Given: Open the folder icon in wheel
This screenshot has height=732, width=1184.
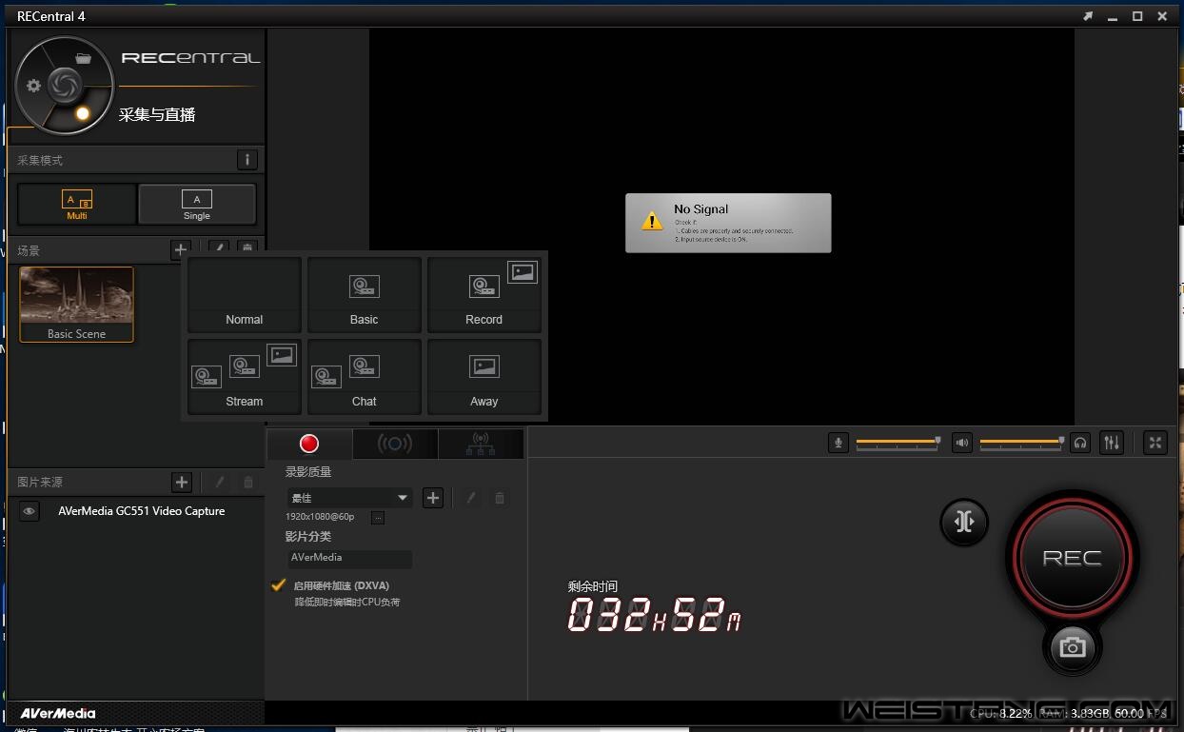Looking at the screenshot, I should [x=84, y=58].
